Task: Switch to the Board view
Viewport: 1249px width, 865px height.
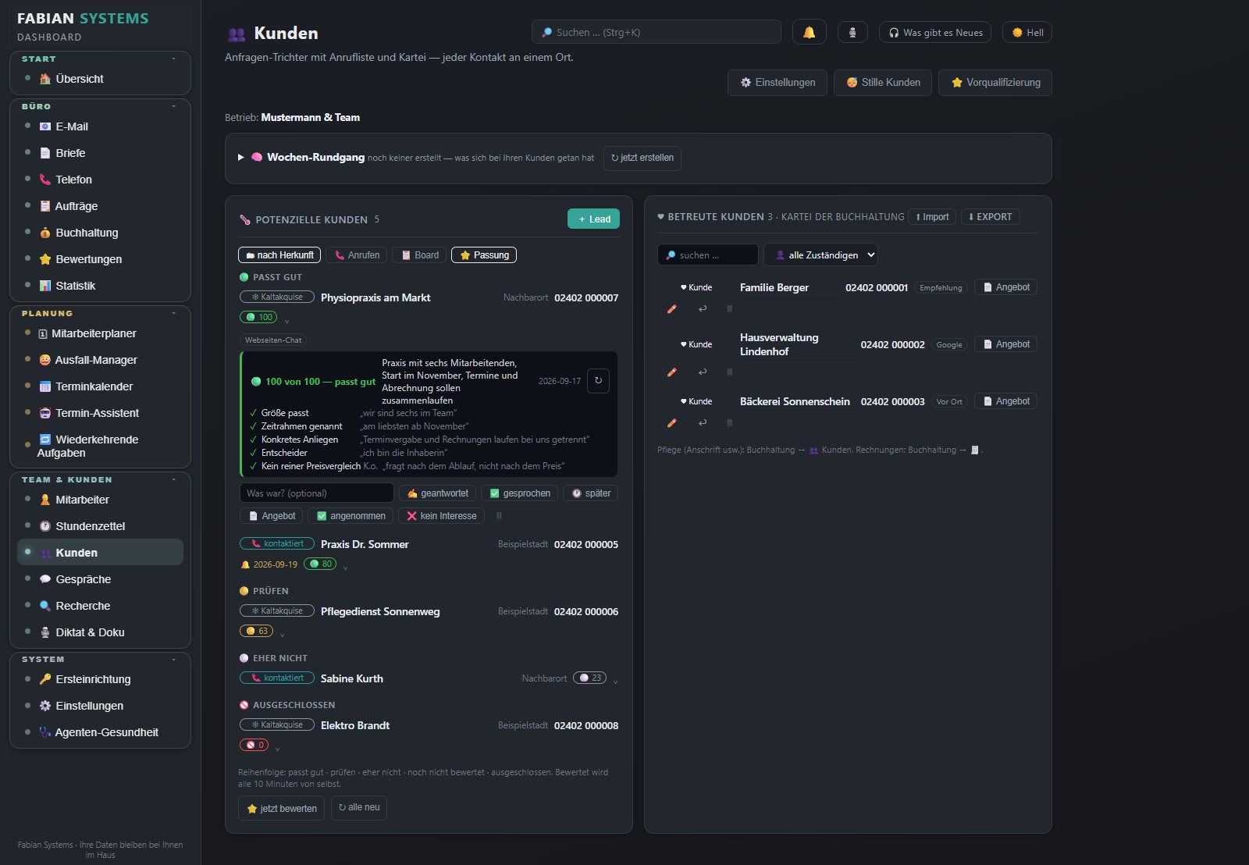Action: [x=419, y=255]
